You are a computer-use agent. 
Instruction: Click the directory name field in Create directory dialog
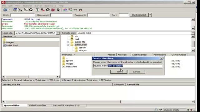[x=128, y=66]
